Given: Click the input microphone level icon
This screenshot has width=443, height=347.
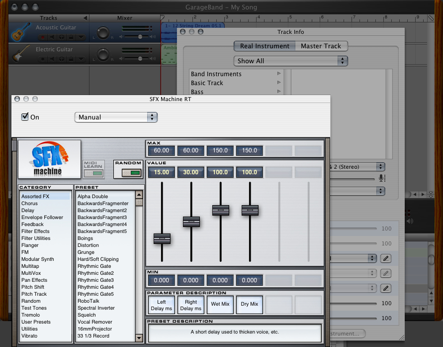Looking at the screenshot, I should tap(381, 178).
